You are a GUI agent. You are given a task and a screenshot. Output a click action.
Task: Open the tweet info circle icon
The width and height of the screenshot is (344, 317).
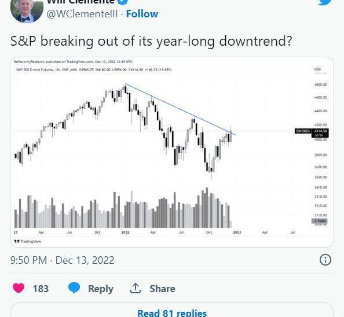coord(325,260)
